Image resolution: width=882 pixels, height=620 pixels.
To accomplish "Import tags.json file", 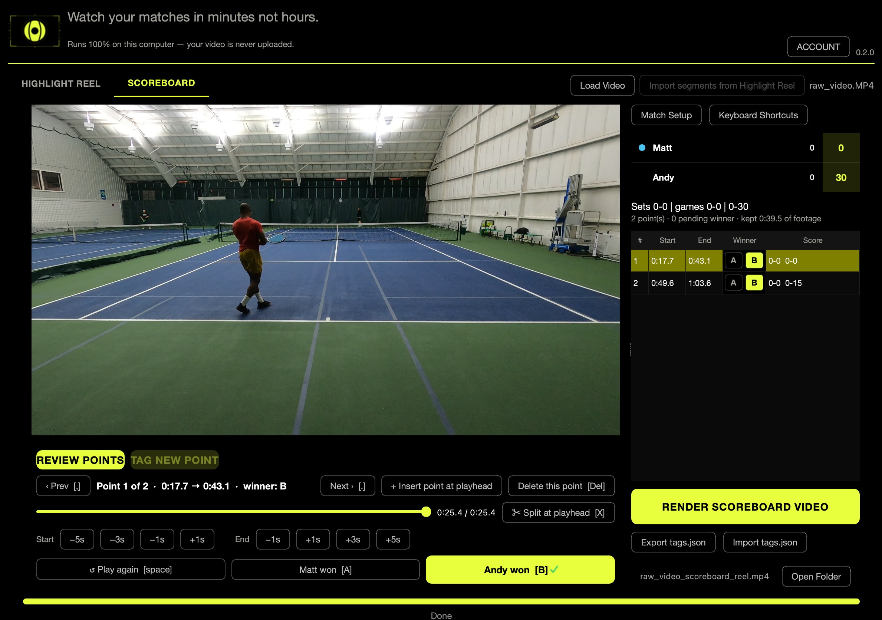I will coord(765,542).
